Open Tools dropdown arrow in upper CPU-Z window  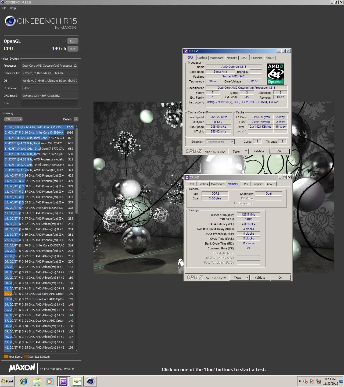246,152
